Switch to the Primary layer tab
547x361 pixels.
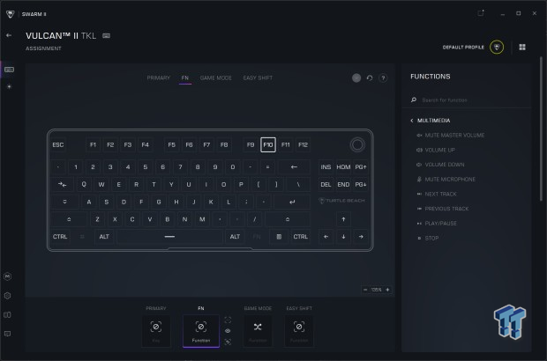pyautogui.click(x=158, y=78)
